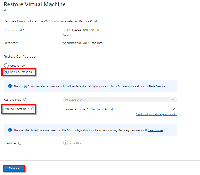The image size is (200, 175).
Task: Open Learn more about In-Place Restore link
Action: click(143, 86)
